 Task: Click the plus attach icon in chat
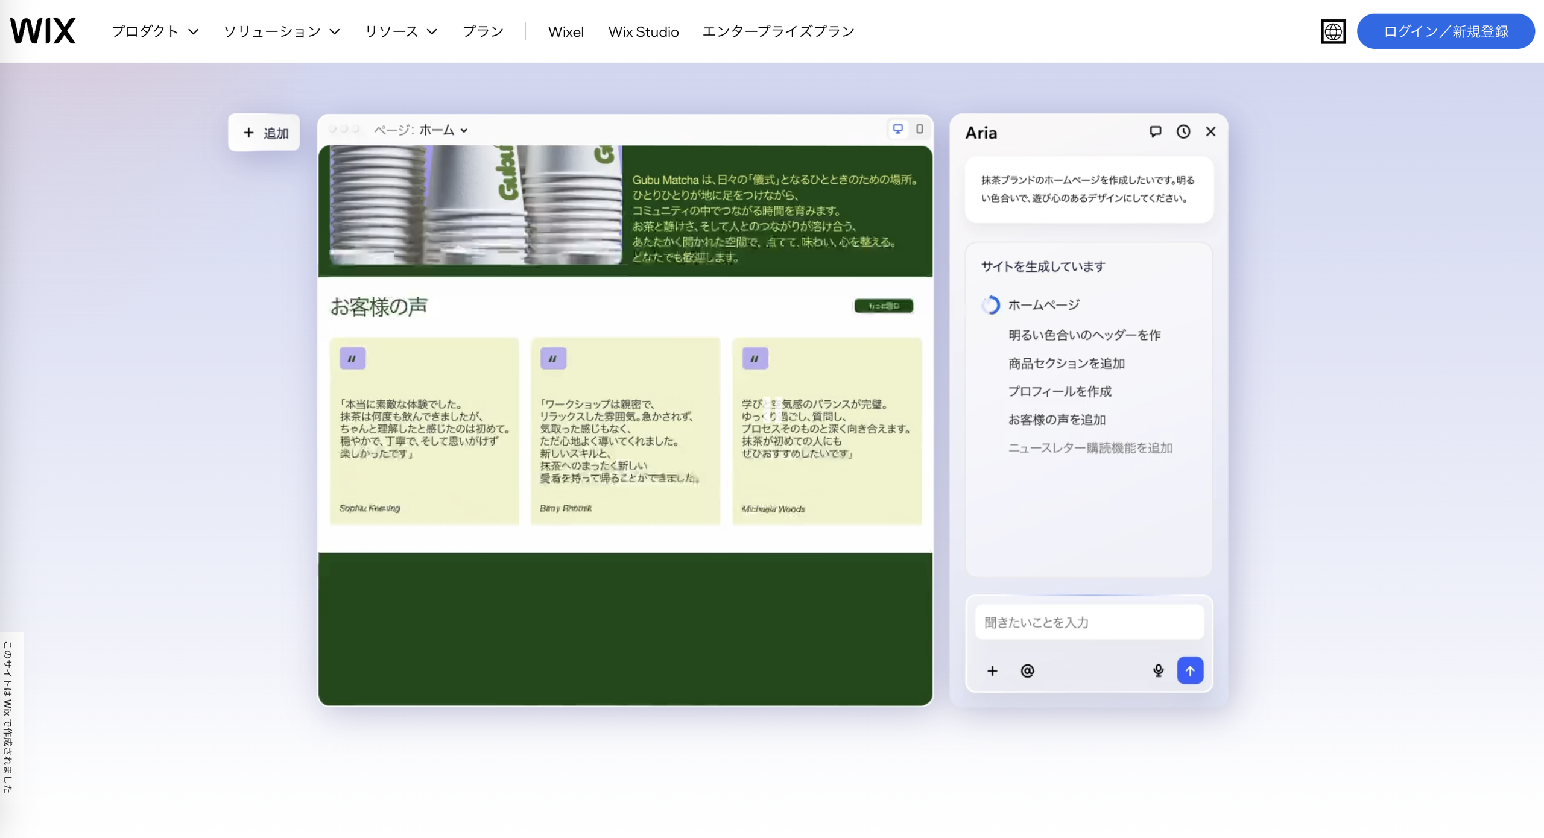click(992, 670)
